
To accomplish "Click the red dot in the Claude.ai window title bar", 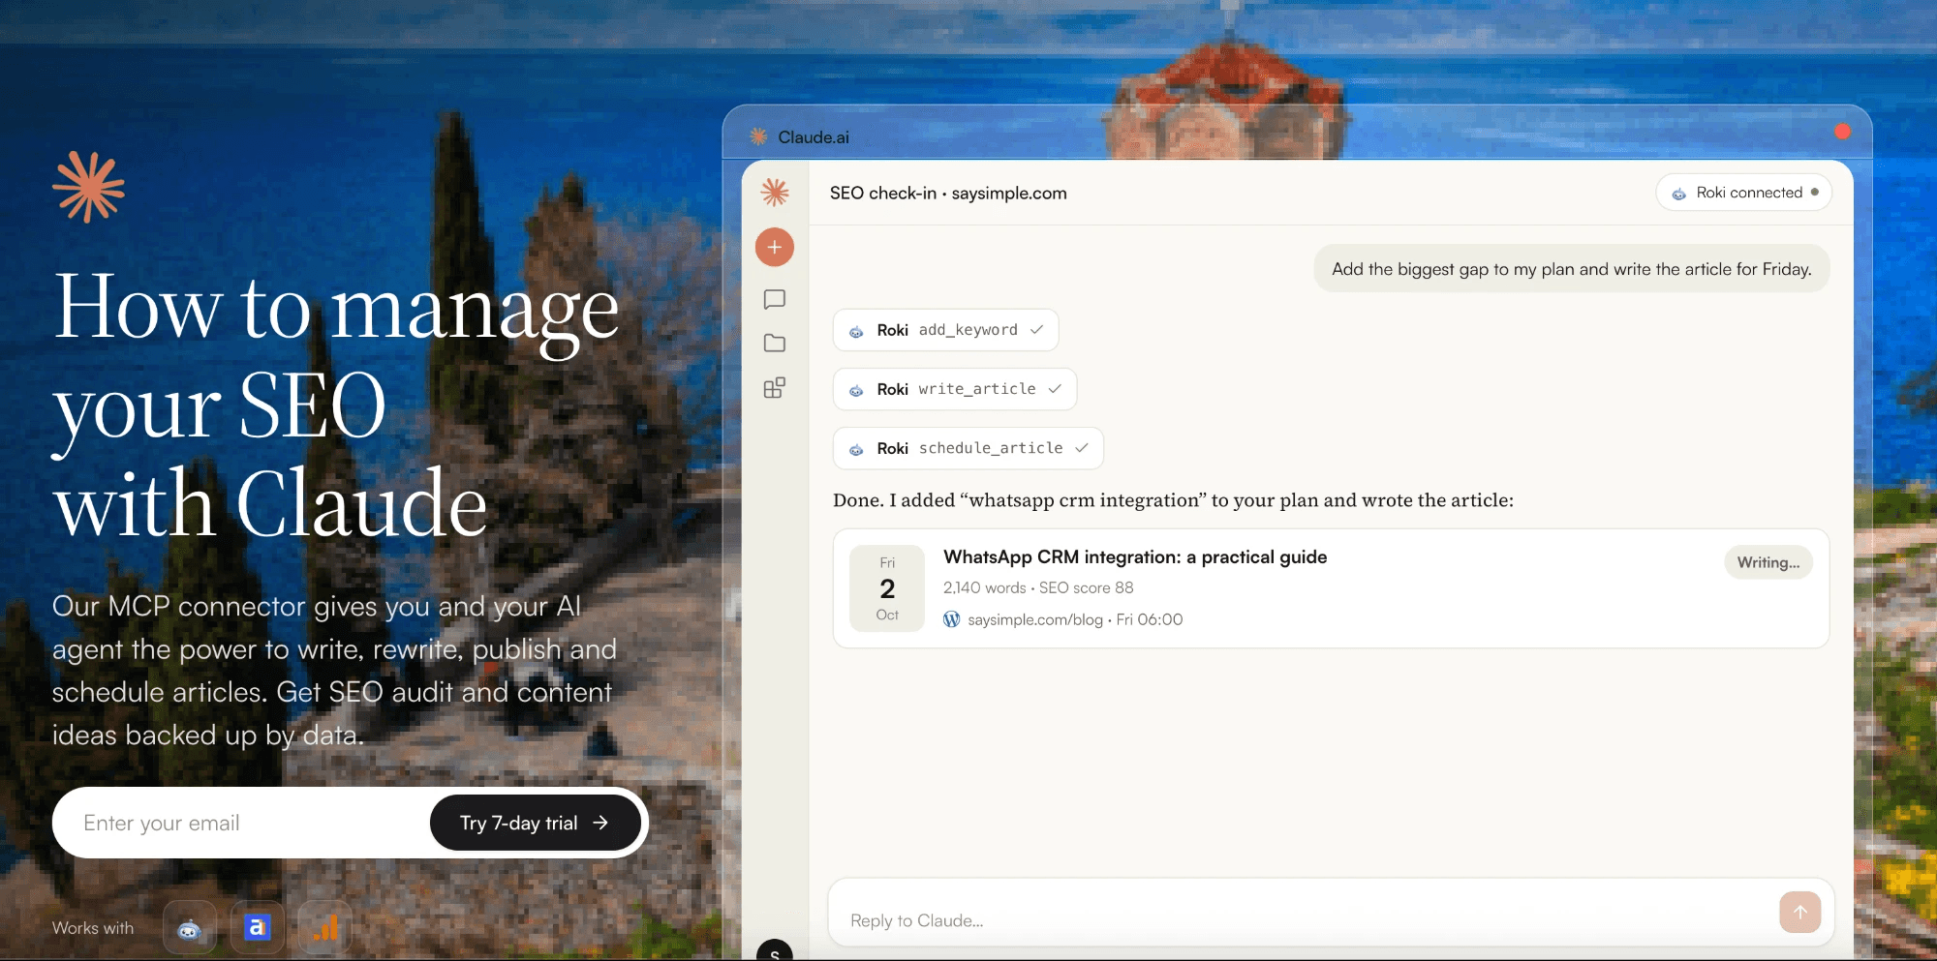I will click(x=1842, y=132).
